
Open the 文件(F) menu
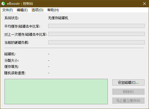point(7,10)
